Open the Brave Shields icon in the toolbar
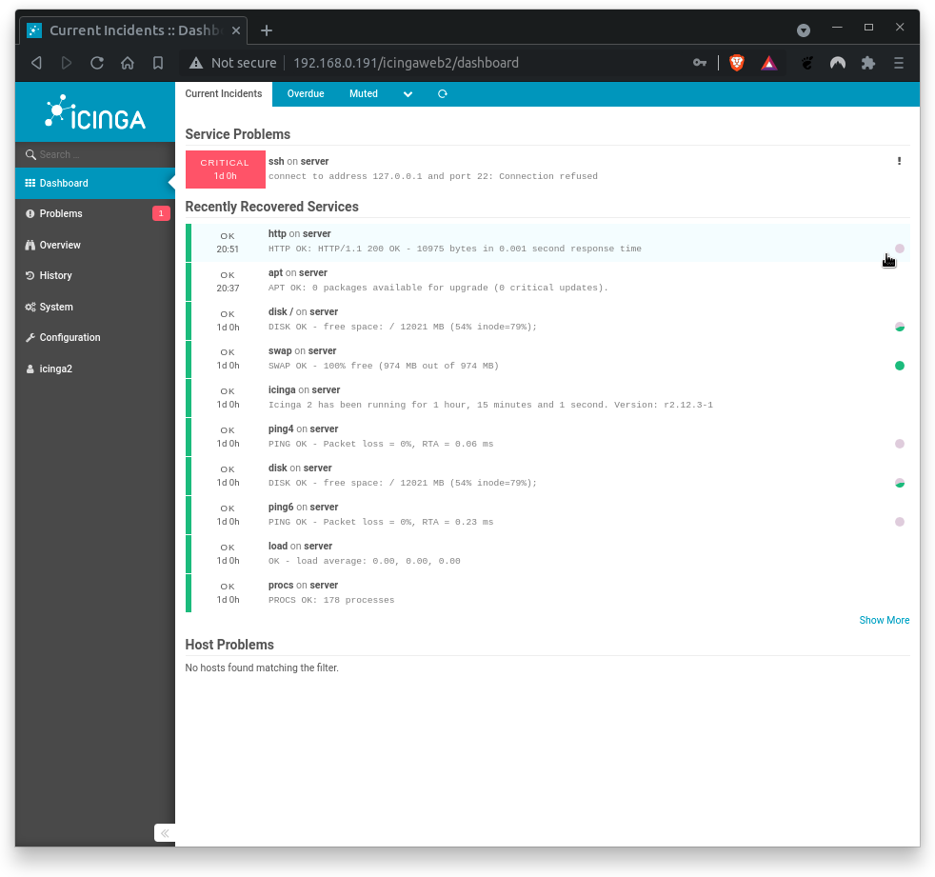 click(736, 63)
